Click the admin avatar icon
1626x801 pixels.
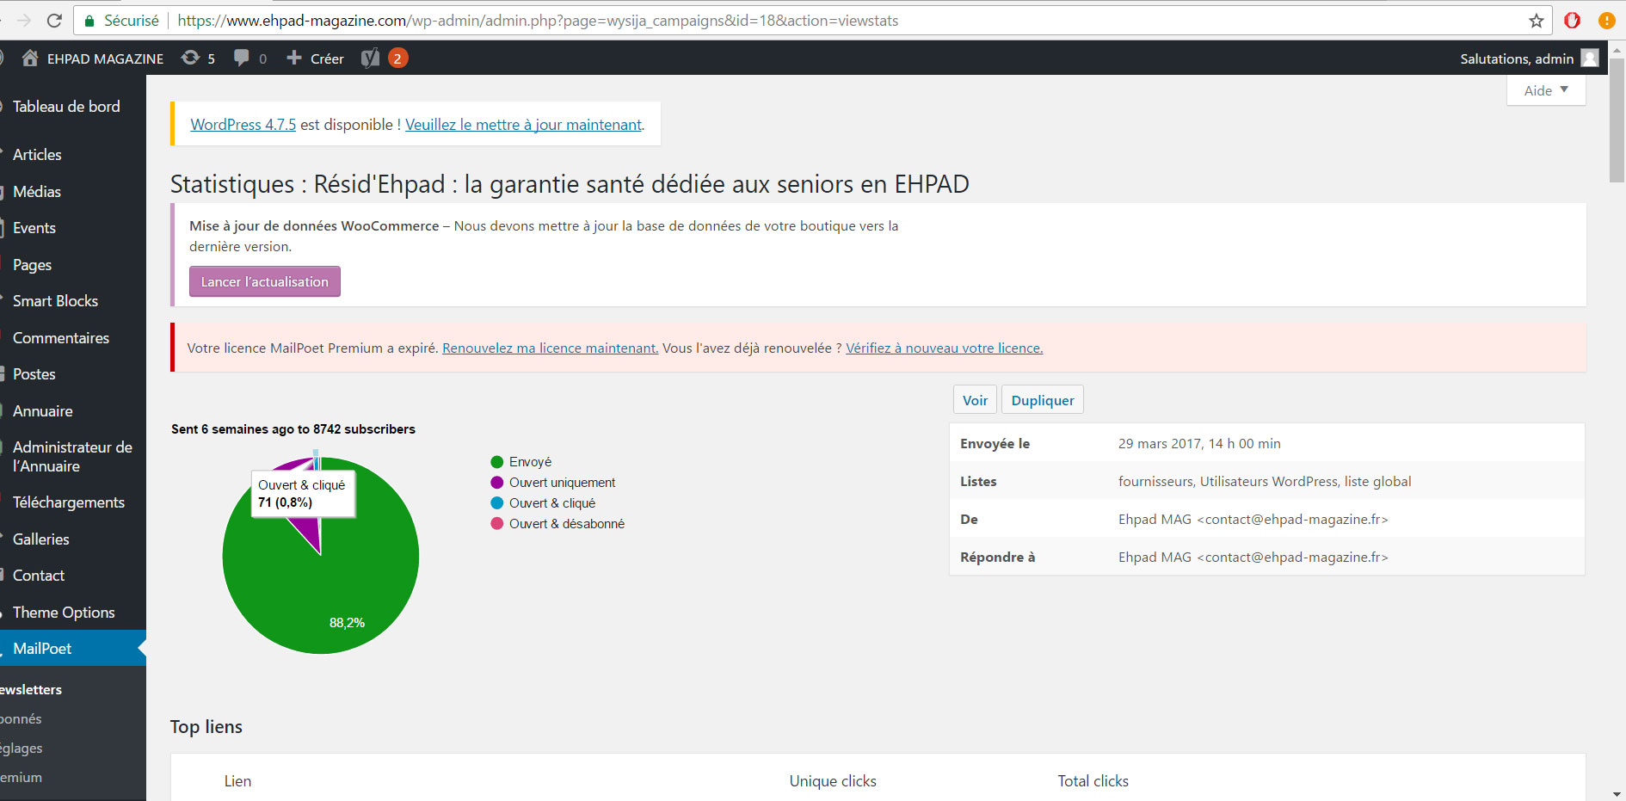[x=1590, y=59]
